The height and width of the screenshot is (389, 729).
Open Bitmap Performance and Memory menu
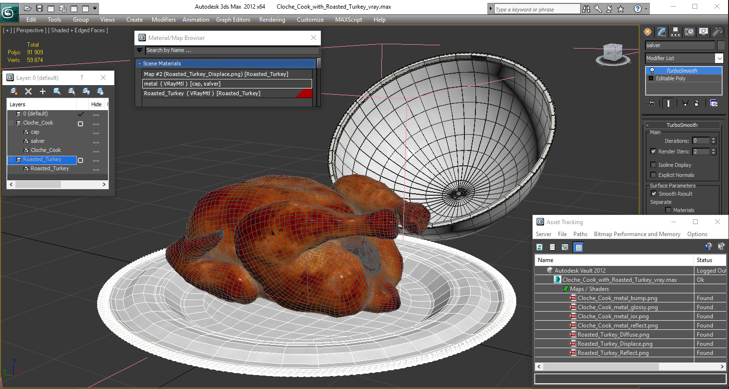637,234
